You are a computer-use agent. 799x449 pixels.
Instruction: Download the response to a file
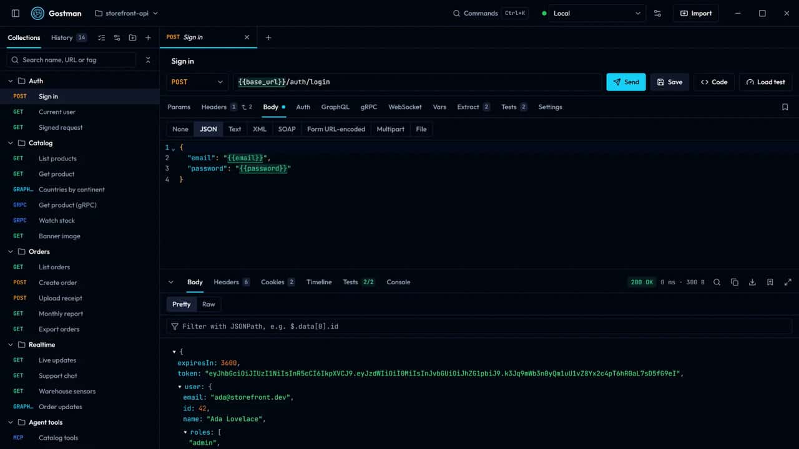tap(752, 282)
